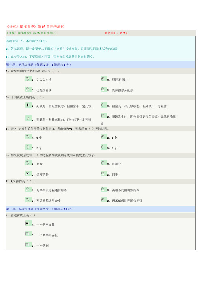Check option C 一个队列
The image size is (201, 284).
pyautogui.click(x=27, y=244)
